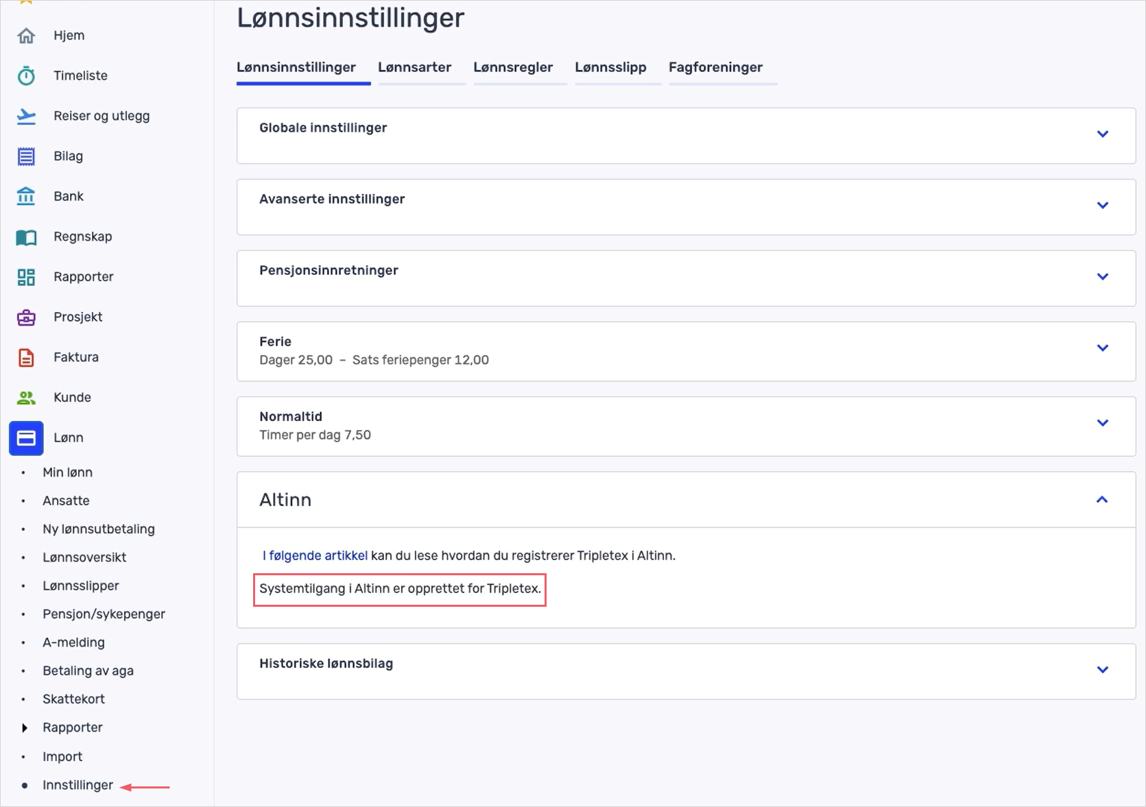
Task: Open the Hjem home icon
Action: [x=26, y=35]
